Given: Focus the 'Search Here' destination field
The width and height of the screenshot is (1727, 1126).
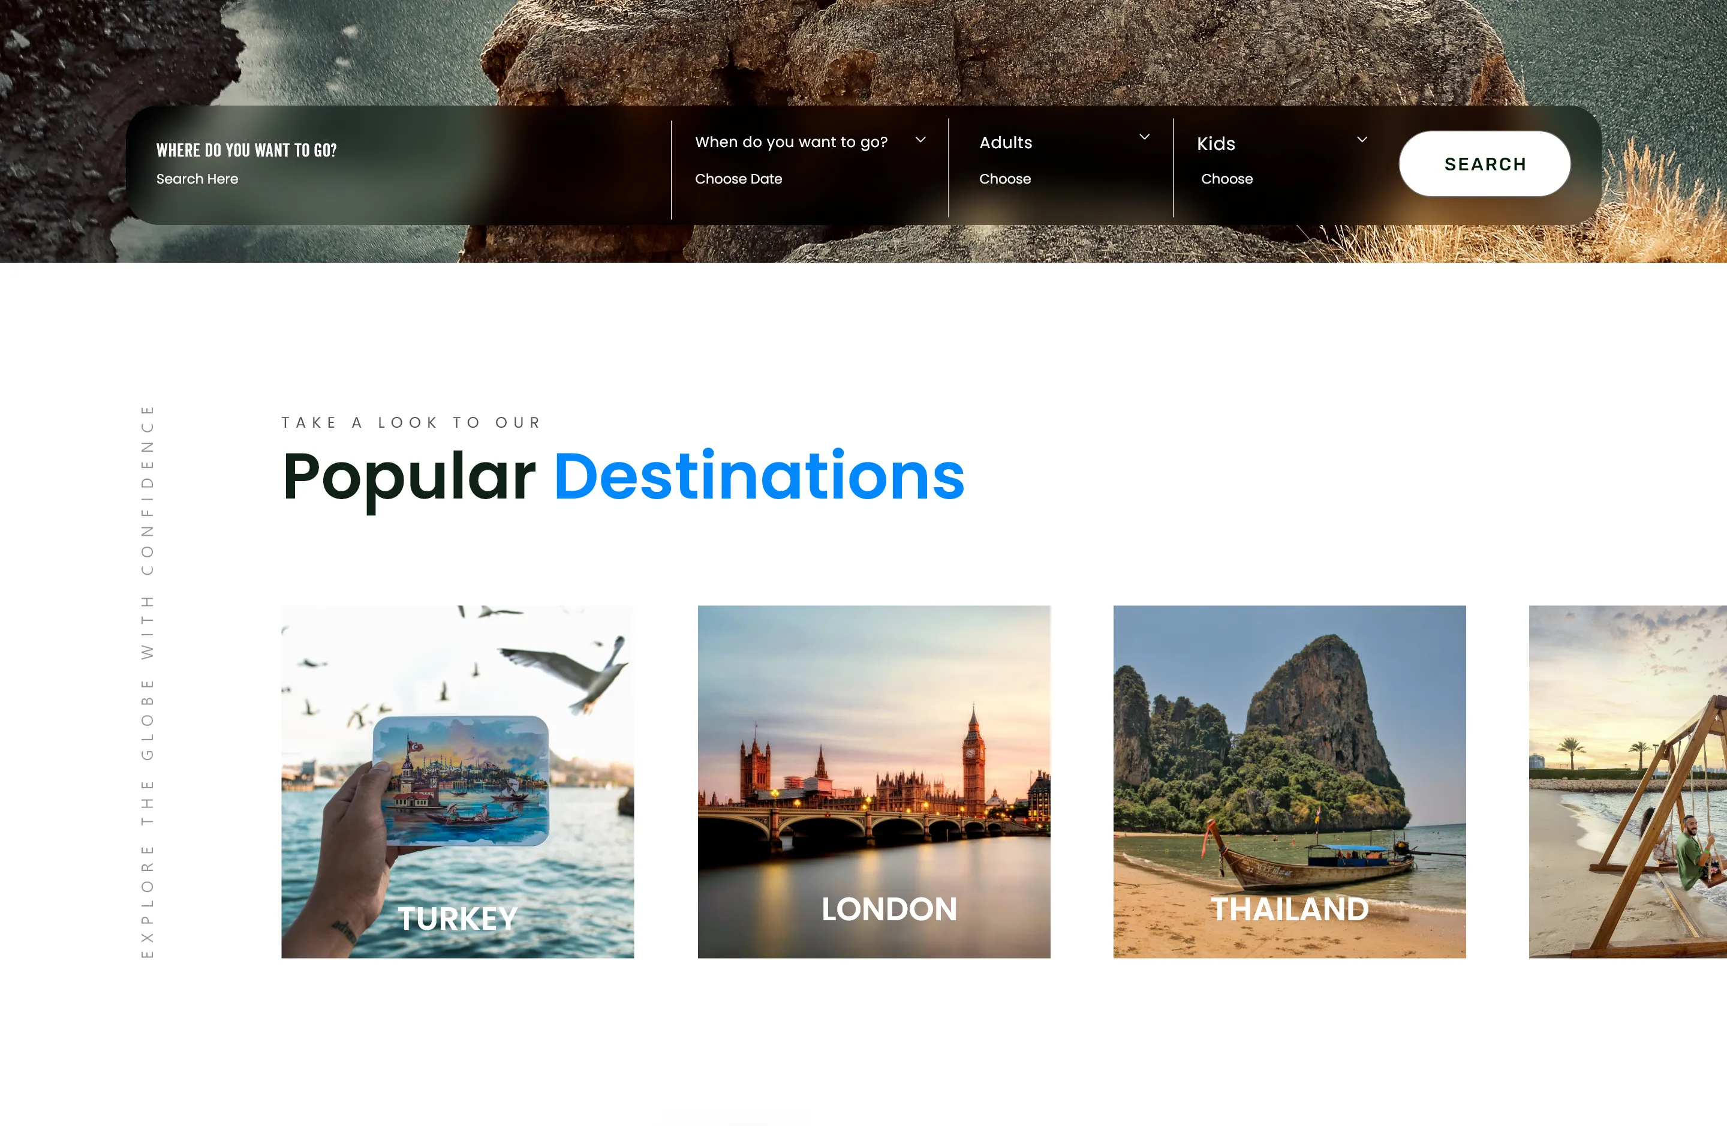Looking at the screenshot, I should [x=197, y=179].
